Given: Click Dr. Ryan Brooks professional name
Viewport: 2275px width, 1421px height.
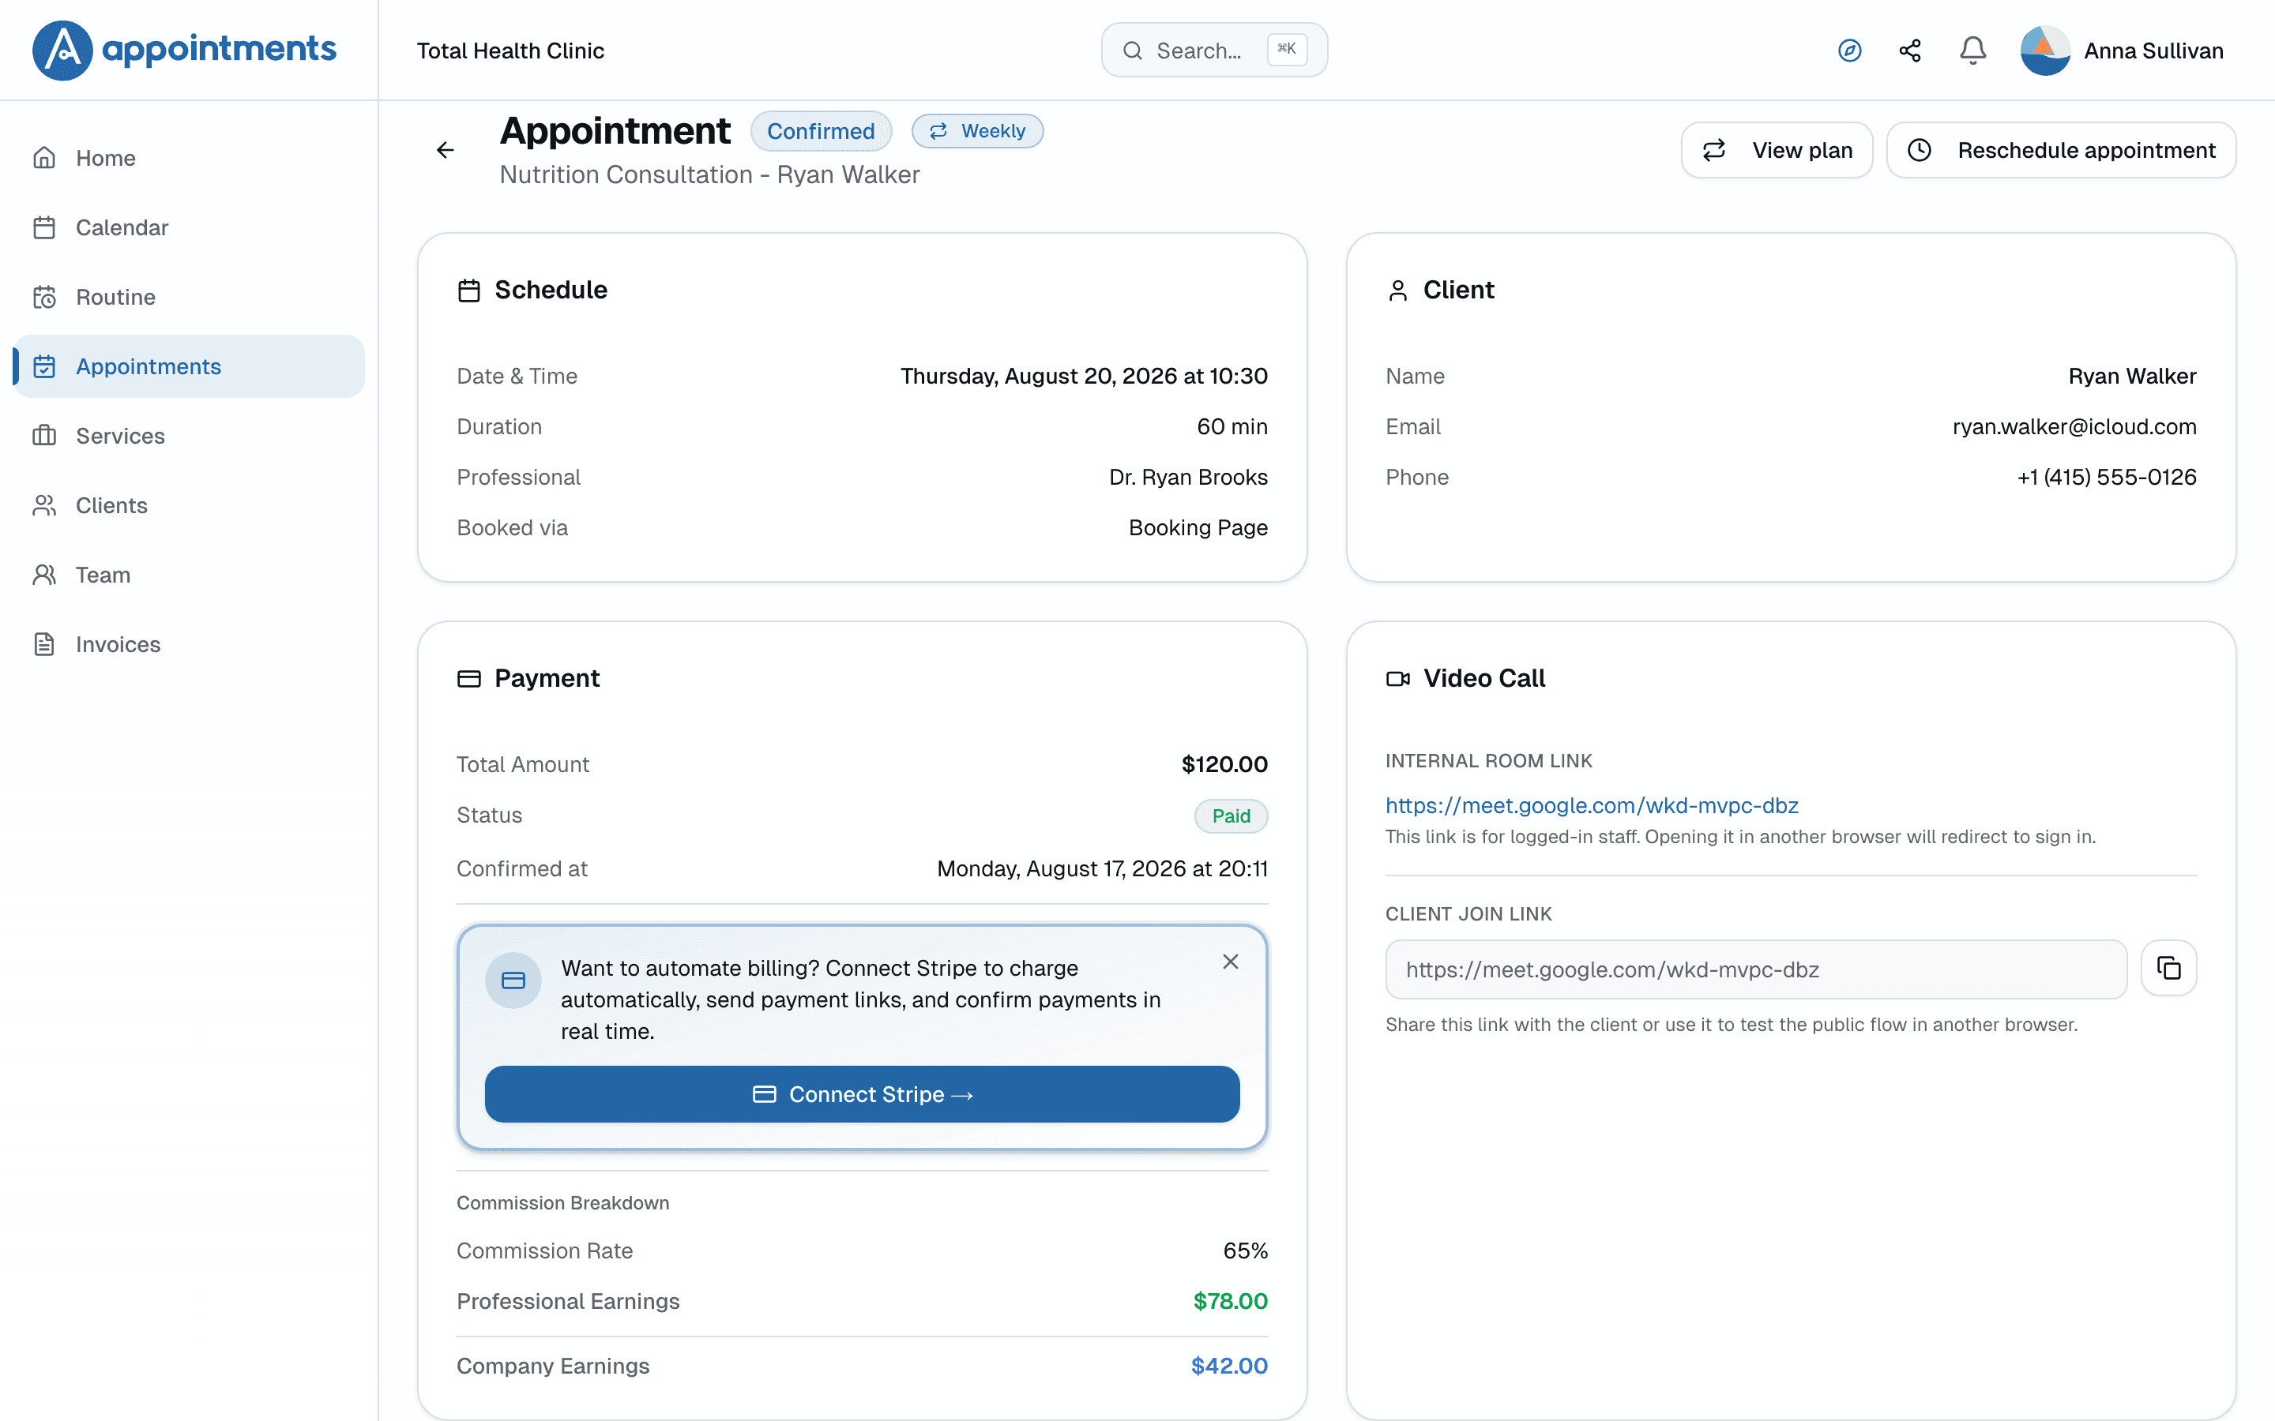Looking at the screenshot, I should click(1188, 478).
